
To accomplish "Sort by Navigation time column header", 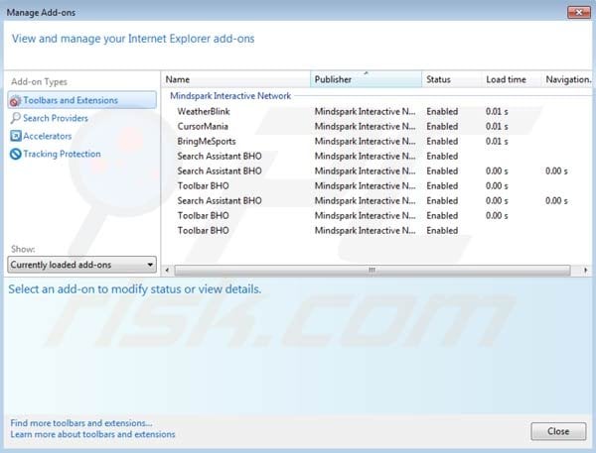I will coord(567,79).
